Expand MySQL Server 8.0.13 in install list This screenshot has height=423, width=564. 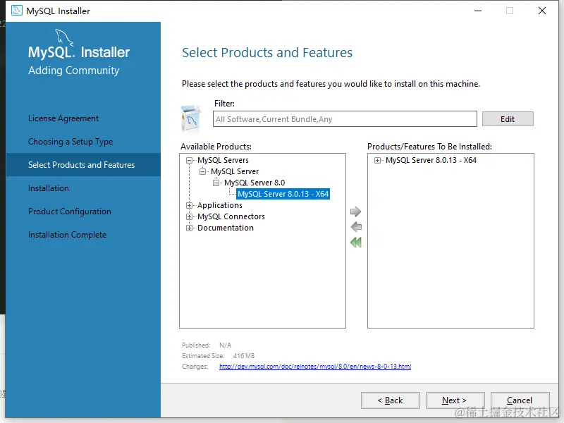tap(377, 161)
